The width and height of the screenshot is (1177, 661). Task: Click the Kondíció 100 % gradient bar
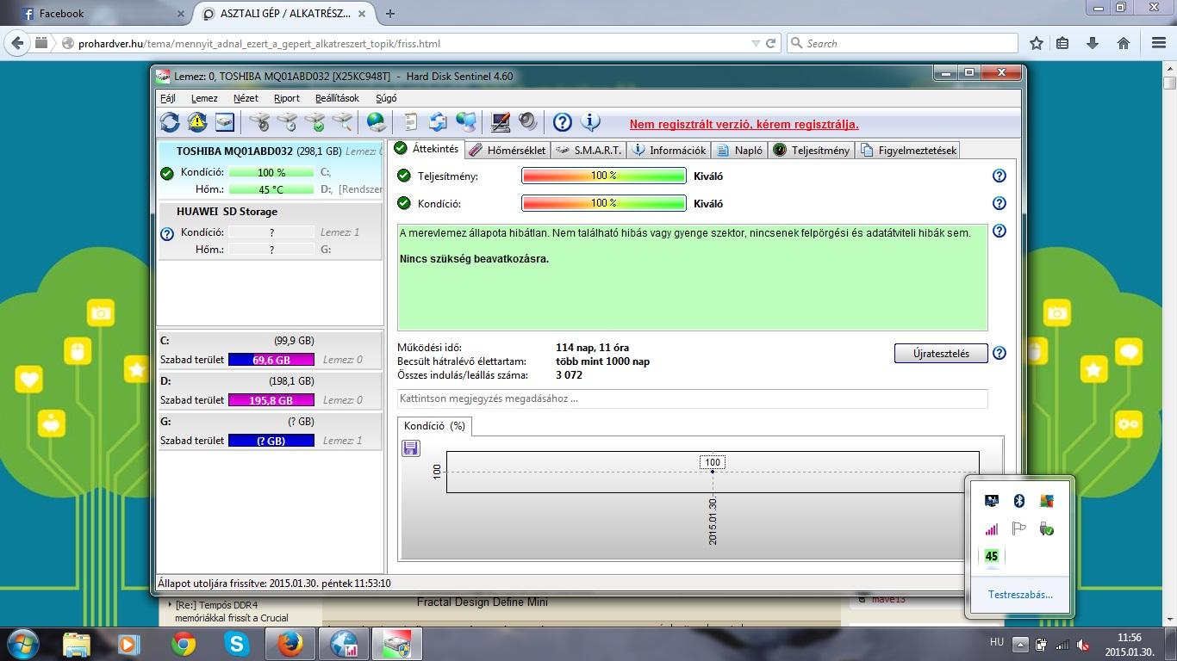(603, 203)
